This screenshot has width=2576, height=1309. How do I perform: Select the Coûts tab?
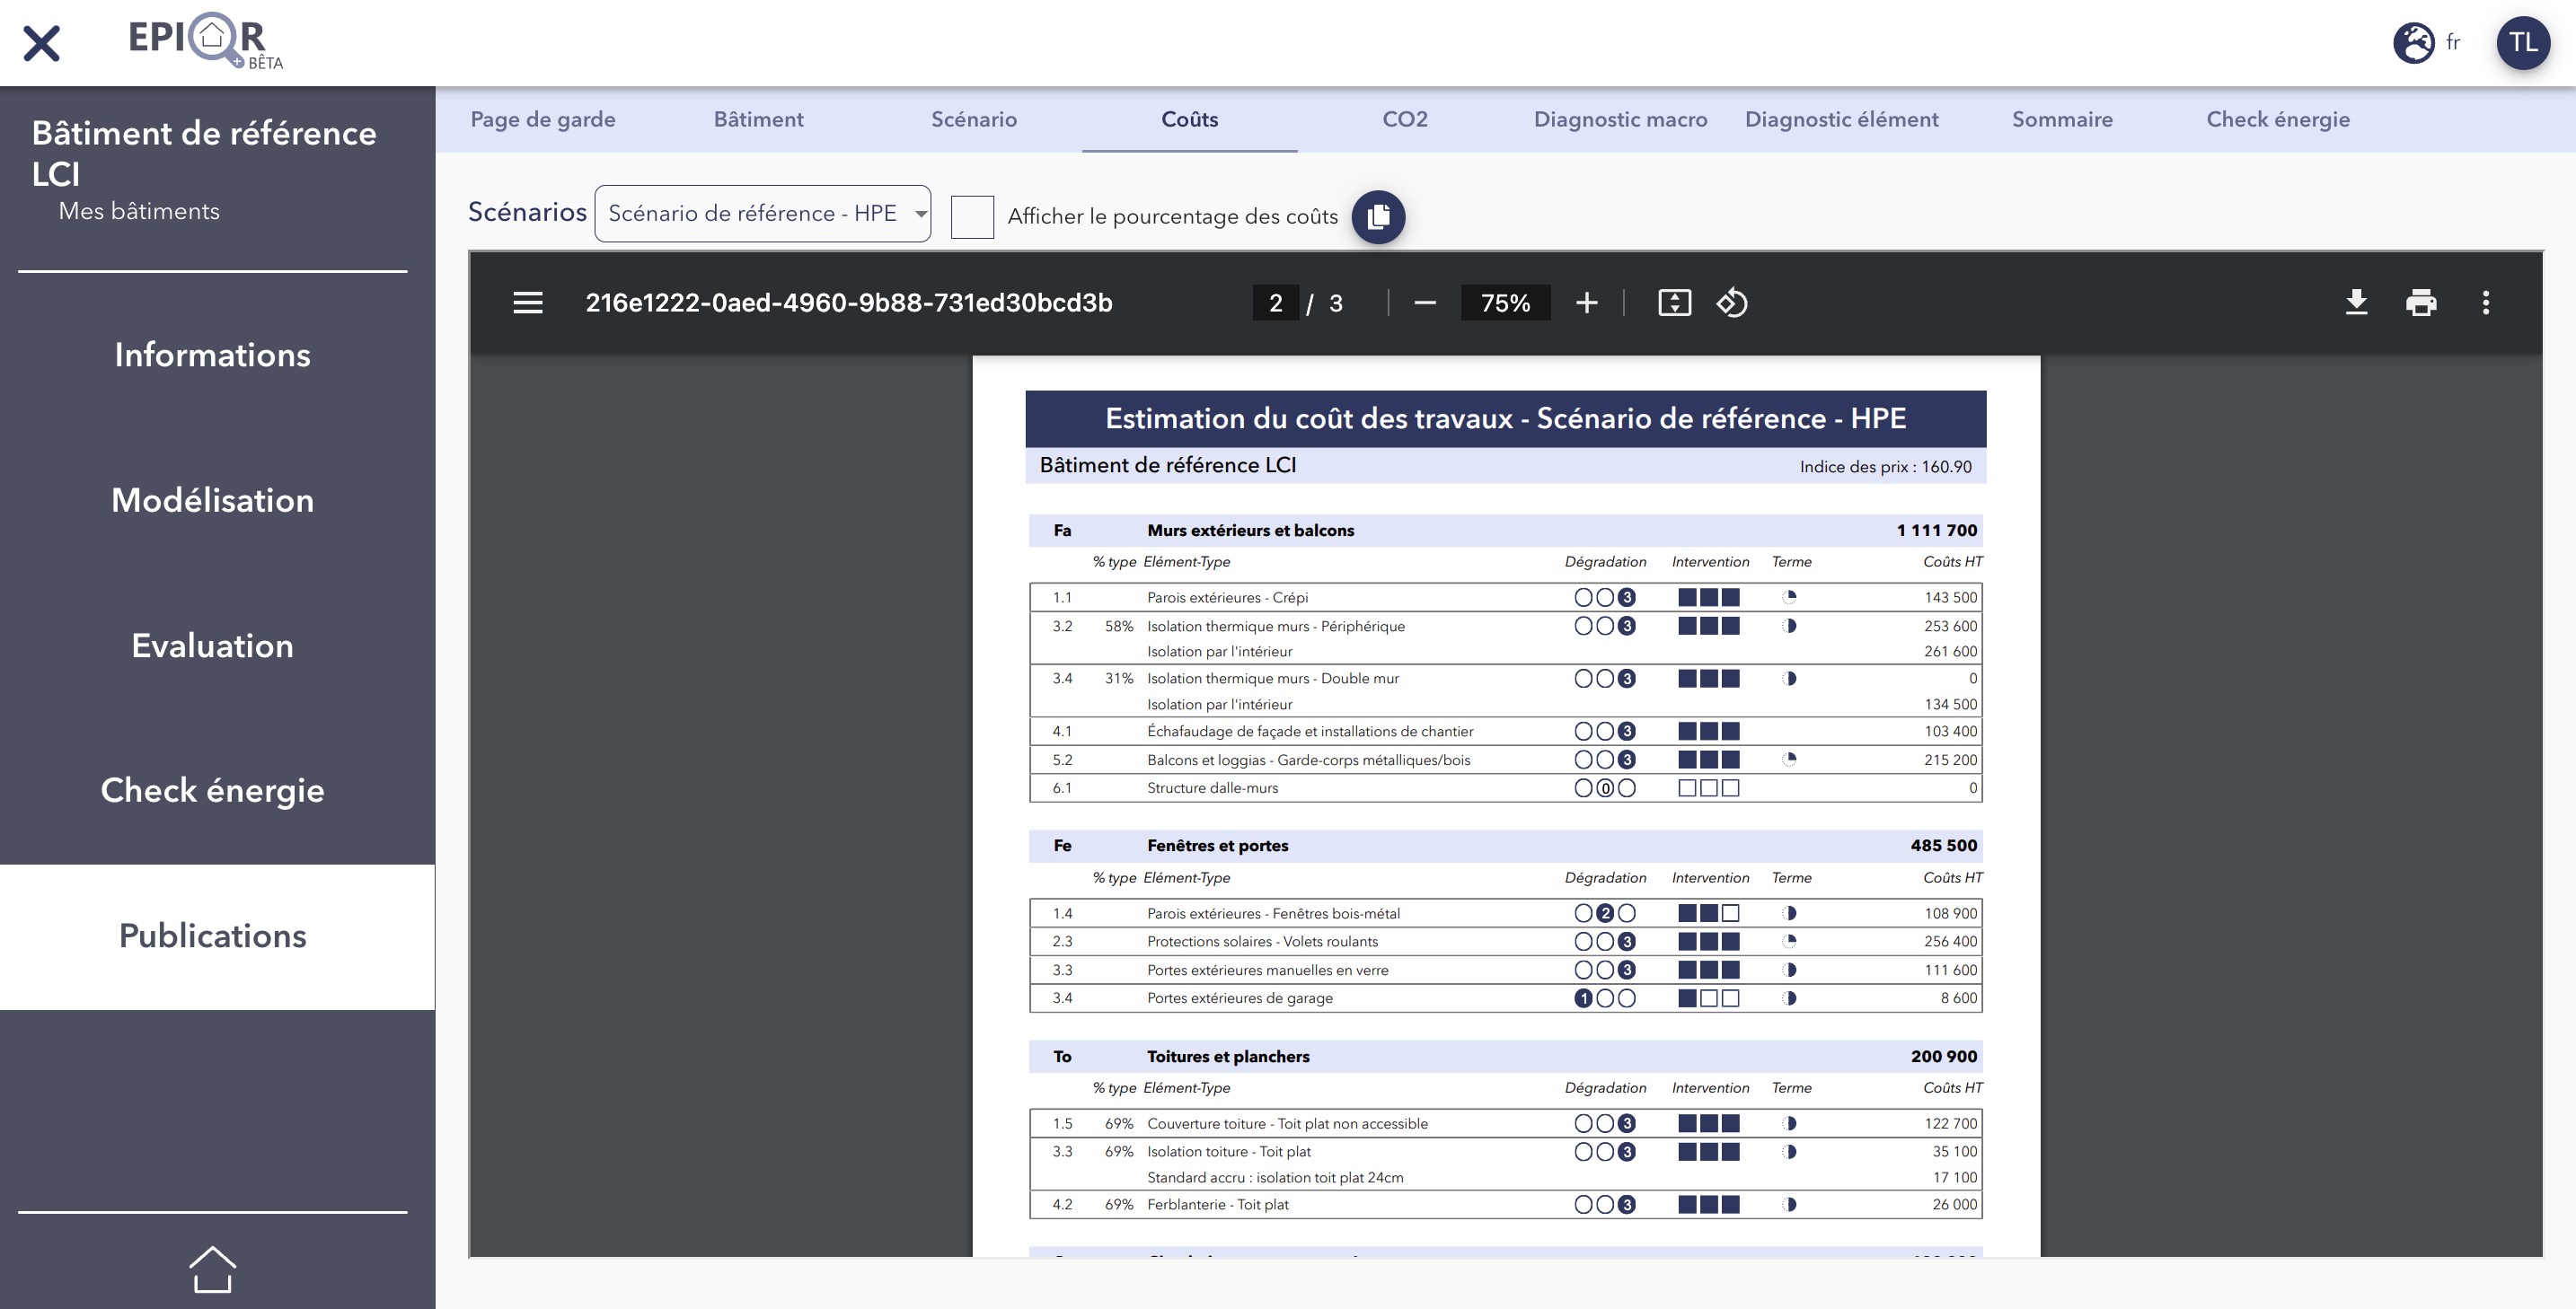1190,119
